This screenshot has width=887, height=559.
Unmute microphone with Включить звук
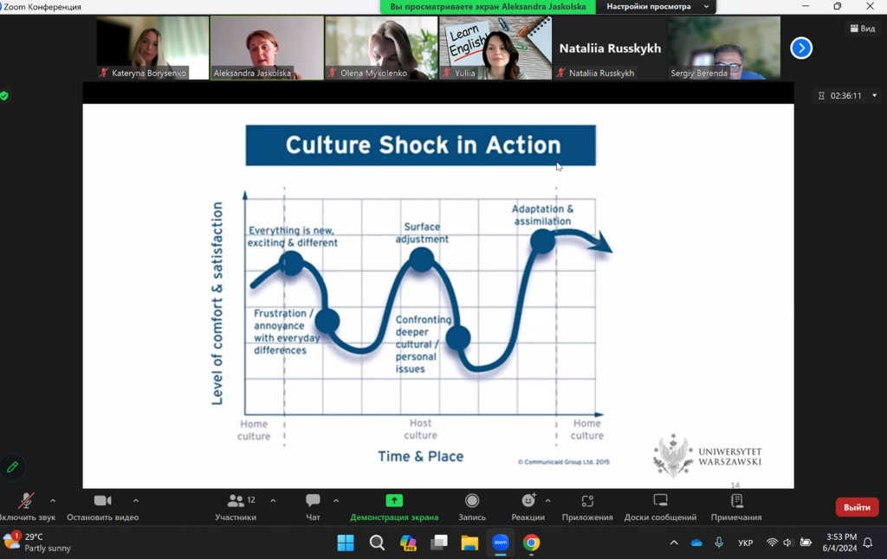tap(26, 502)
